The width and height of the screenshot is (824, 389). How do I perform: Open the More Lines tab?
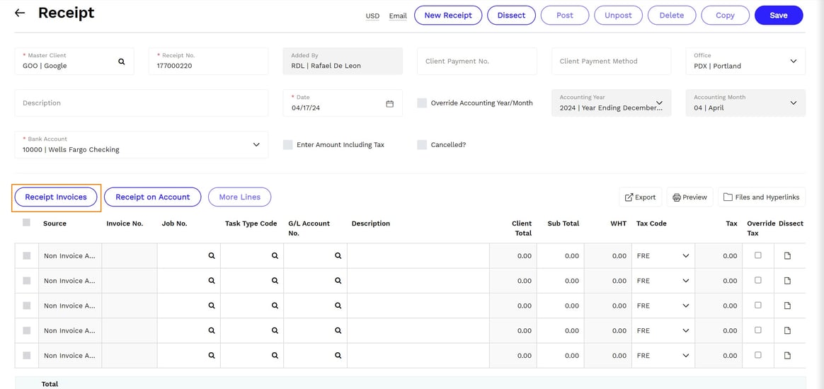(x=239, y=197)
